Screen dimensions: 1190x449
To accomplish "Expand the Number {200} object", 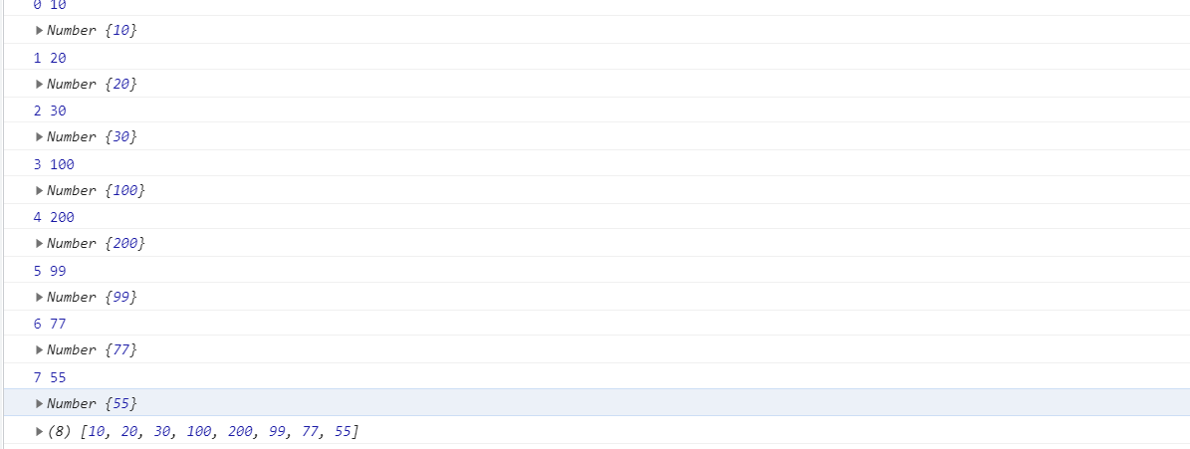I will [x=40, y=244].
